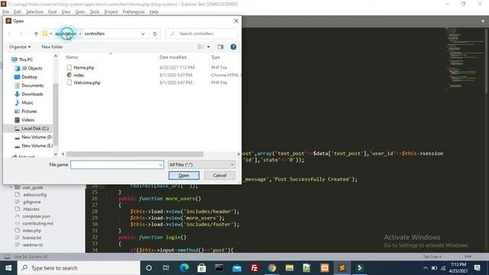Open composer.json in Sublime sidebar
Image resolution: width=489 pixels, height=275 pixels.
[x=36, y=216]
